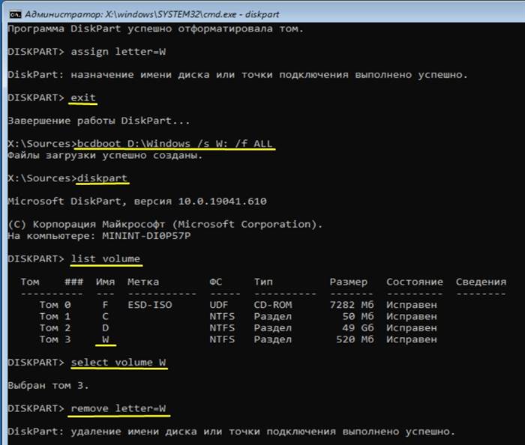Screen dimensions: 525x445
Task: Click the 'Метка' column header
Action: [x=143, y=282]
